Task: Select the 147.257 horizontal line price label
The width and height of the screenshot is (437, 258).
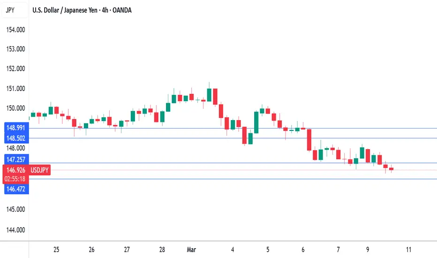Action: click(x=16, y=159)
